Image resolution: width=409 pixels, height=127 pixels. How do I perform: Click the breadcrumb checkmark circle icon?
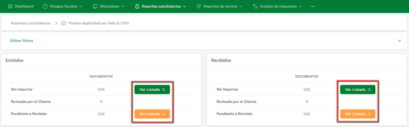[64, 23]
